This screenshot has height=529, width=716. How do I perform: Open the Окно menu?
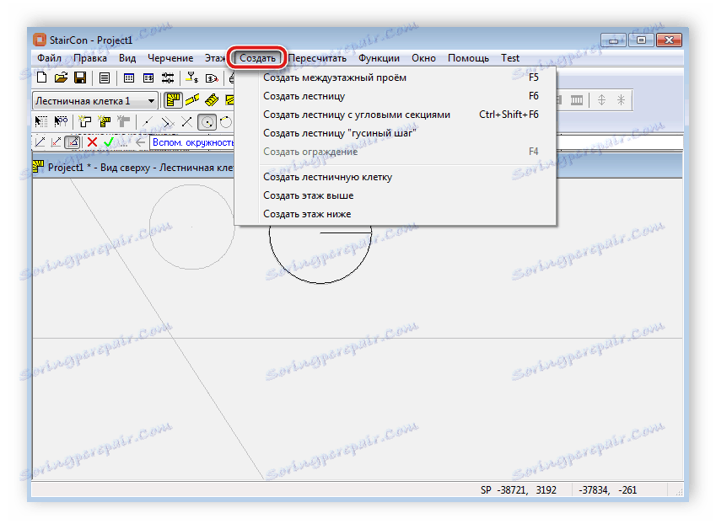click(423, 58)
